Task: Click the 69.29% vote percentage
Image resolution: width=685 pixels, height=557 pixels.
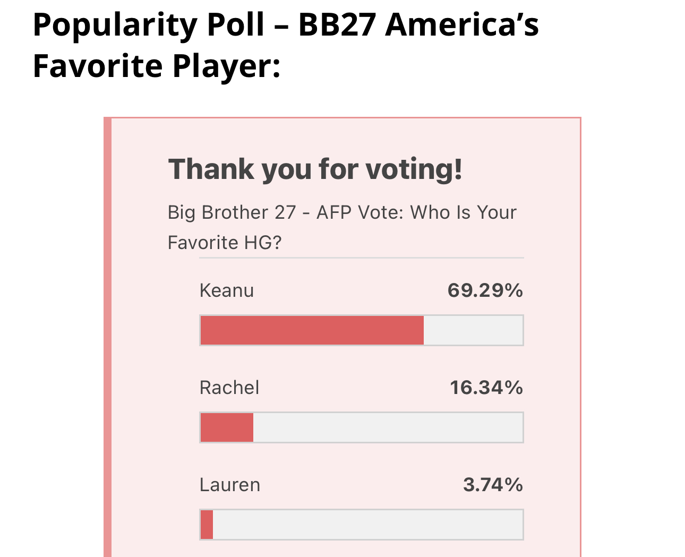Action: tap(485, 290)
